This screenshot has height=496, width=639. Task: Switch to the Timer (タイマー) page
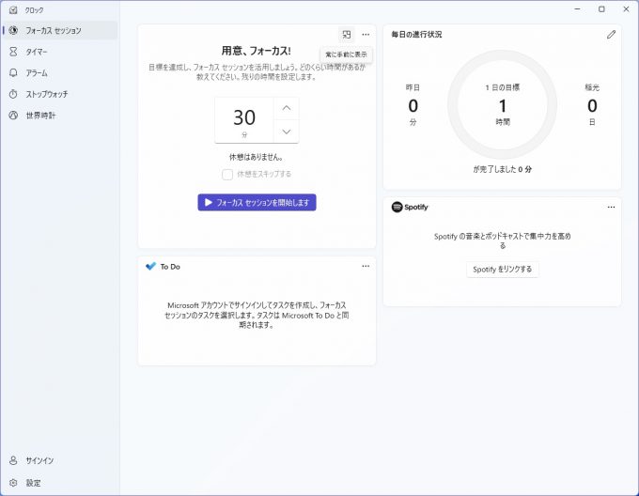pos(60,52)
